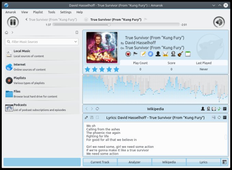232x170 pixels.
Task: Click the Play Count column header
Action: pos(140,63)
